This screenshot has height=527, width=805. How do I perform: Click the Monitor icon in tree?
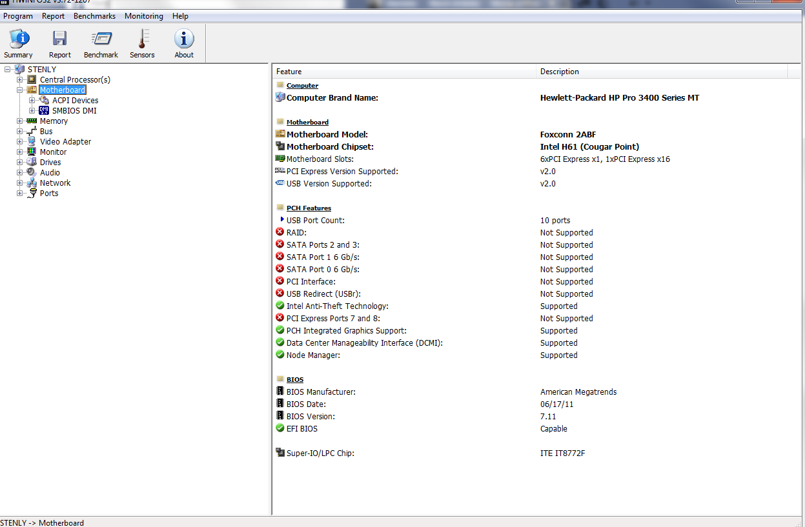point(32,152)
